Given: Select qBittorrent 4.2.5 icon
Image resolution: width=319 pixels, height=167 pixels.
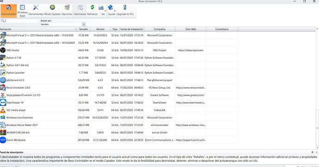Looking at the screenshot, I should [x=3, y=80].
